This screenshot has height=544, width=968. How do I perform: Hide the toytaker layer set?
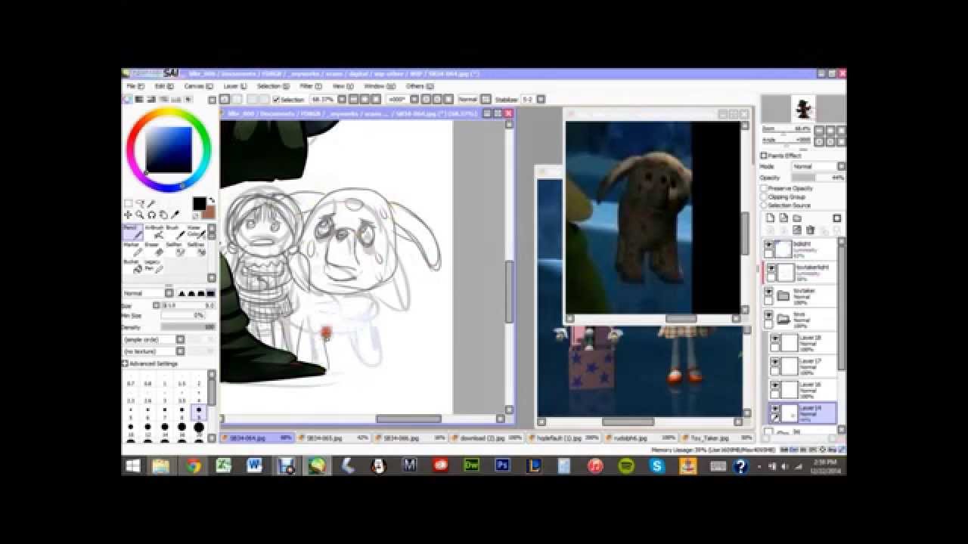pos(768,292)
